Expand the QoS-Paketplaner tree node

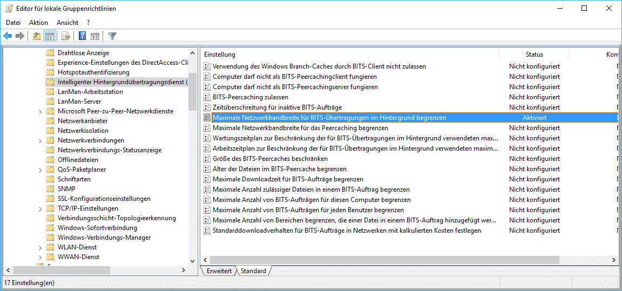coord(40,170)
